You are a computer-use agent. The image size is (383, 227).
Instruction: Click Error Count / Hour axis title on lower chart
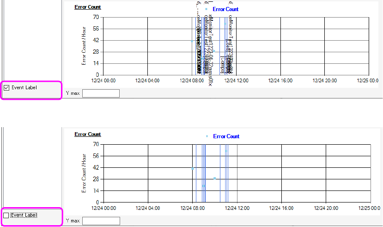[84, 173]
